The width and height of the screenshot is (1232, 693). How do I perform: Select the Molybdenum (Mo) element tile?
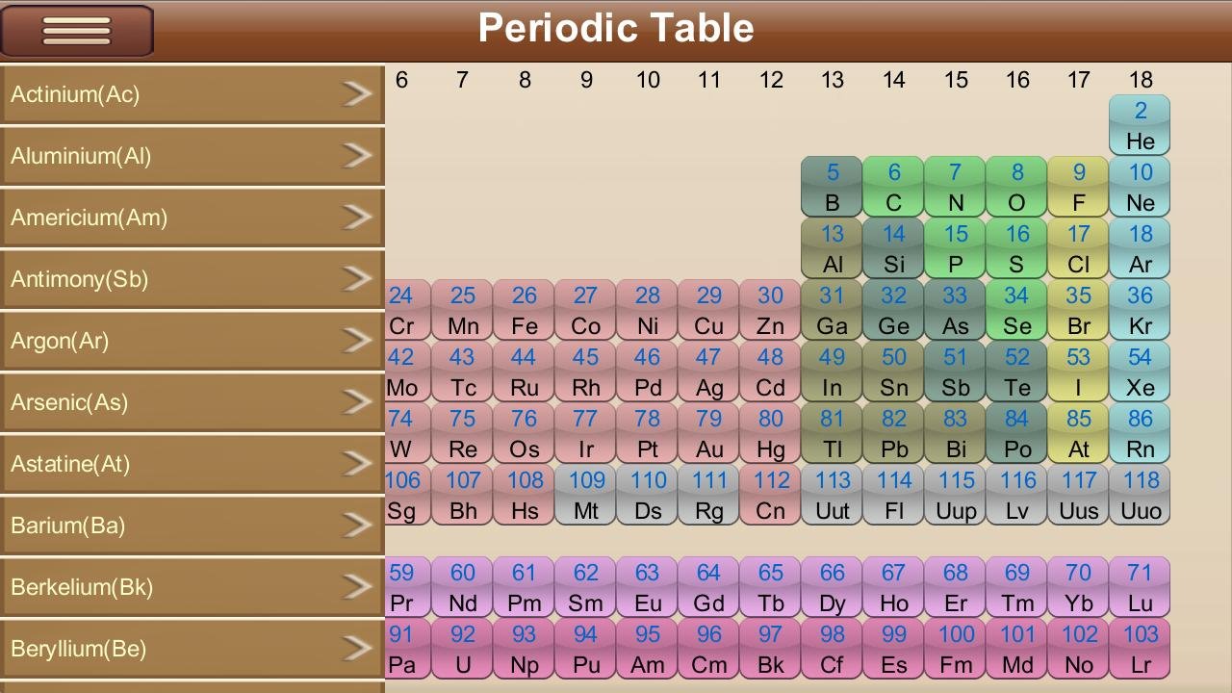click(x=407, y=372)
